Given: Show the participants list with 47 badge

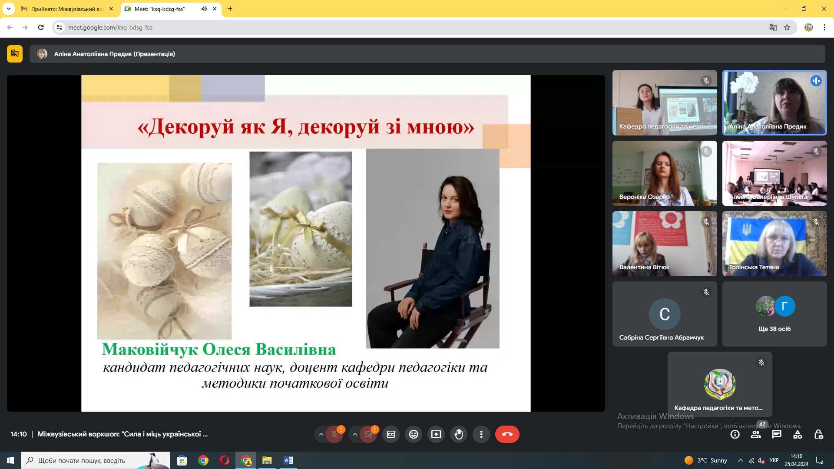Looking at the screenshot, I should [756, 434].
